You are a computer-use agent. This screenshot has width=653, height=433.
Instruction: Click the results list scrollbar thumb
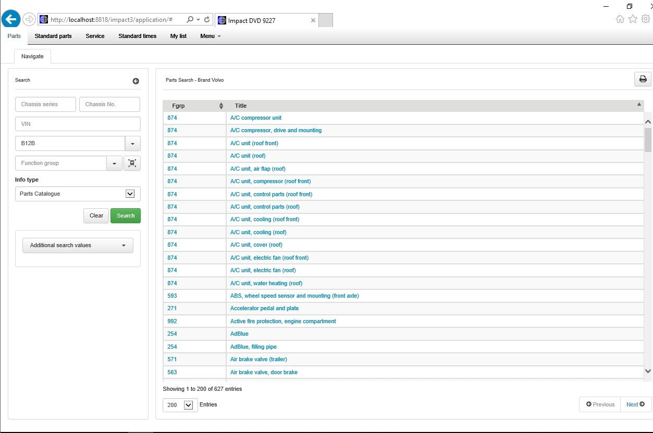(648, 139)
